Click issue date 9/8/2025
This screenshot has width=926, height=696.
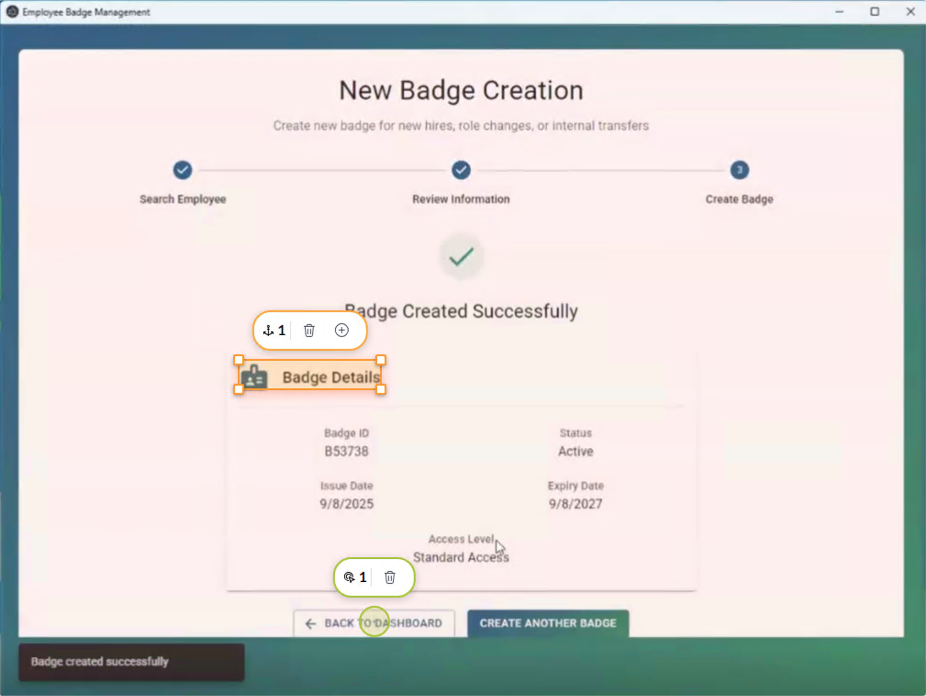point(346,504)
